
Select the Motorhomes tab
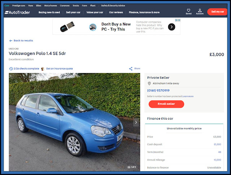pos(51,6)
